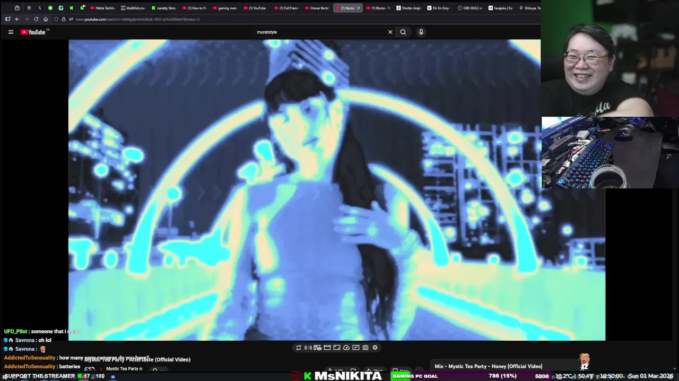Viewport: 679px width, 381px height.
Task: Click the clapperboard icon in video toolbar
Action: pos(327,348)
